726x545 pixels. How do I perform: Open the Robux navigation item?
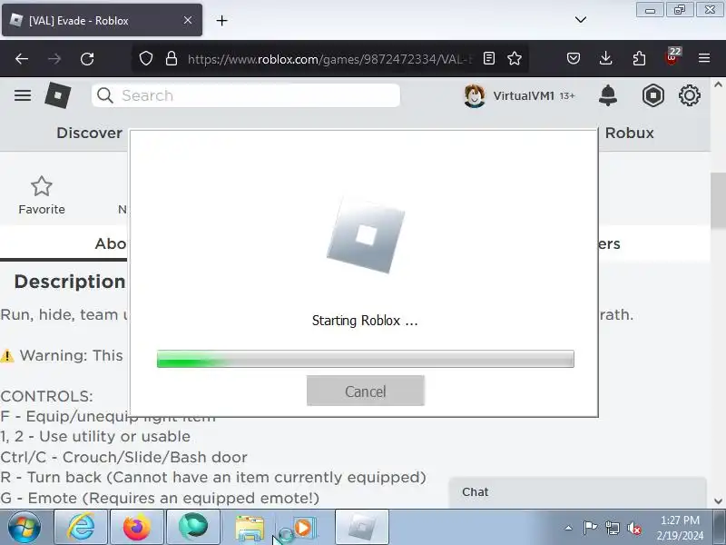tap(629, 133)
